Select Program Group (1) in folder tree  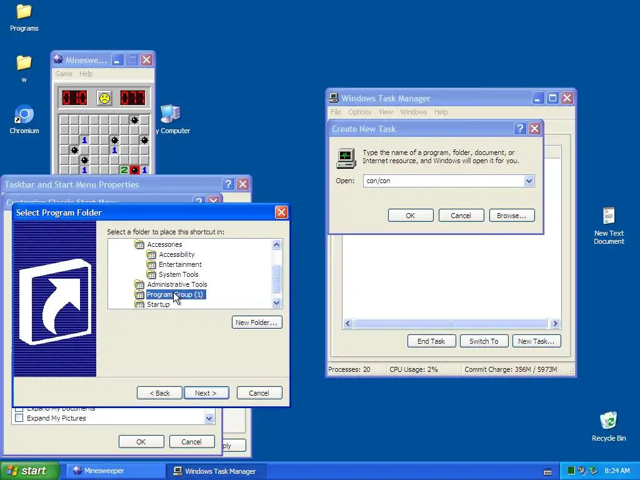pyautogui.click(x=176, y=294)
